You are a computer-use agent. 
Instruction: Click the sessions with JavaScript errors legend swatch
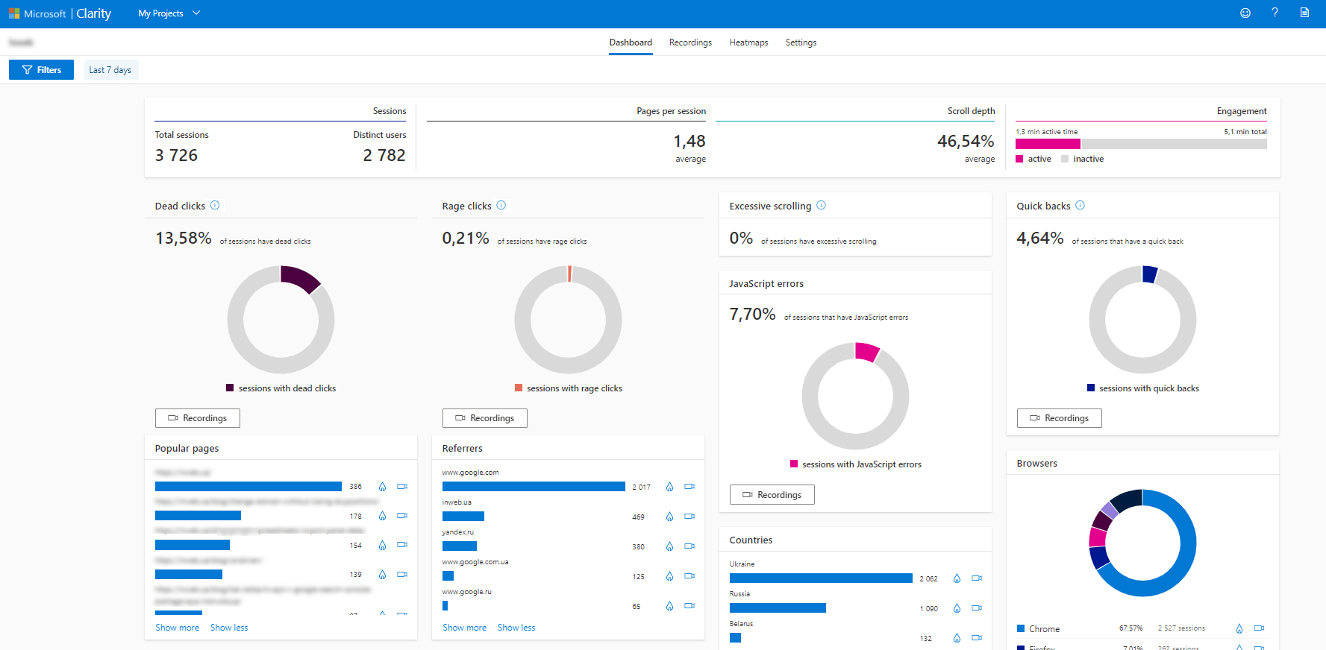click(x=794, y=464)
